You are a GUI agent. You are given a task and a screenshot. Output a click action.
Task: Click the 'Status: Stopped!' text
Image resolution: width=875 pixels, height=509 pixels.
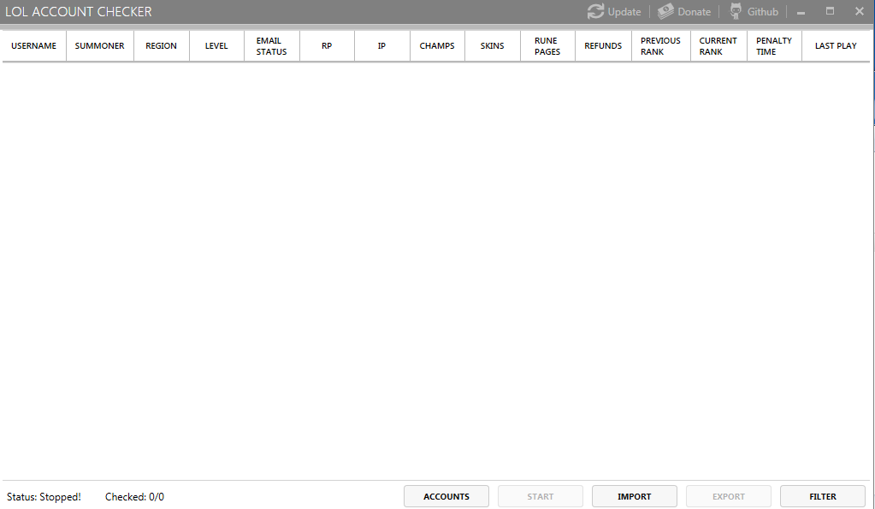pos(44,497)
